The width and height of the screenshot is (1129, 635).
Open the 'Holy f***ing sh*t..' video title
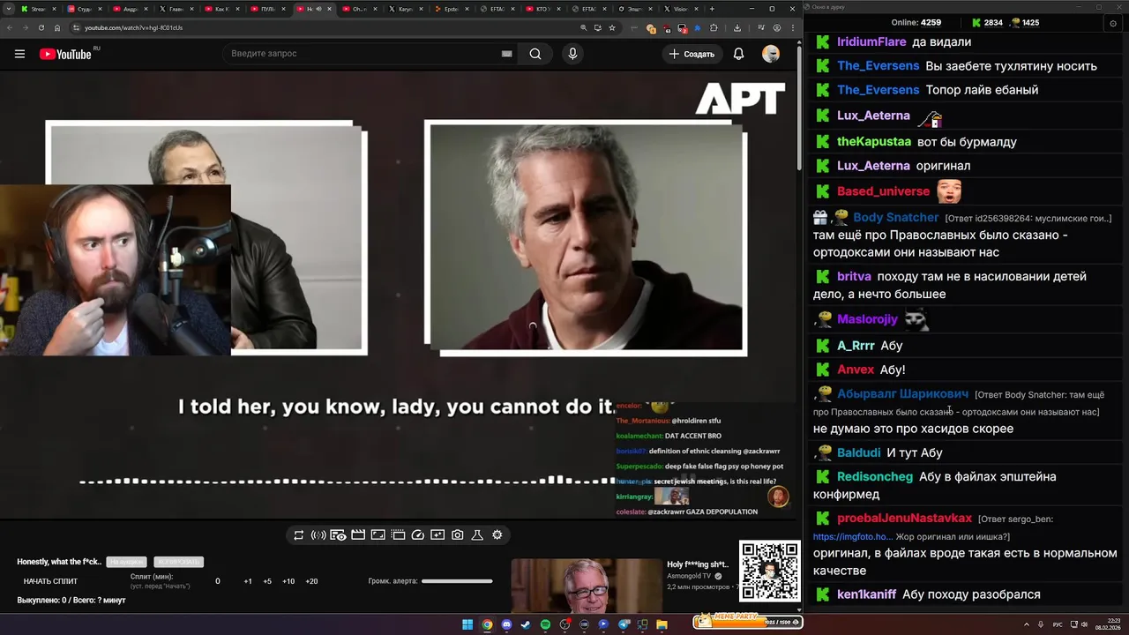tap(698, 564)
